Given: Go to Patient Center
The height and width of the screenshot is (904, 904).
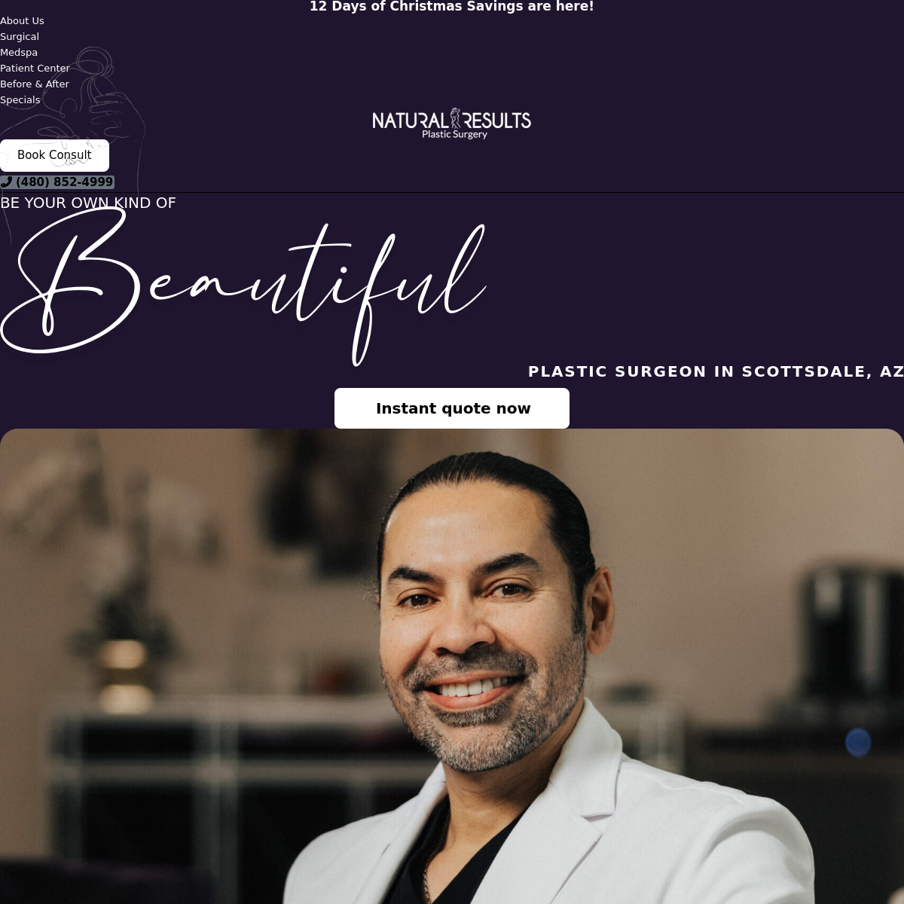Looking at the screenshot, I should [35, 69].
